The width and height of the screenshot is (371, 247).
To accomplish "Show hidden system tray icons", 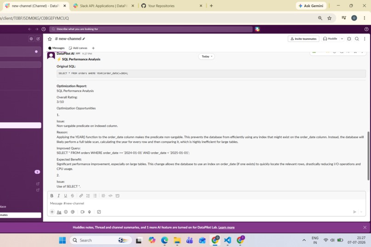I will [304, 241].
